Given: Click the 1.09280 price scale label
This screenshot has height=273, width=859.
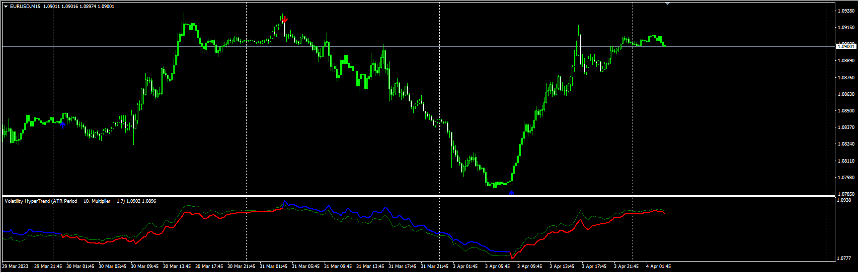Looking at the screenshot, I should 846,11.
